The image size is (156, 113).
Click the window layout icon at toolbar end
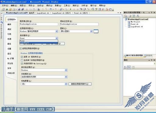(x=110, y=9)
